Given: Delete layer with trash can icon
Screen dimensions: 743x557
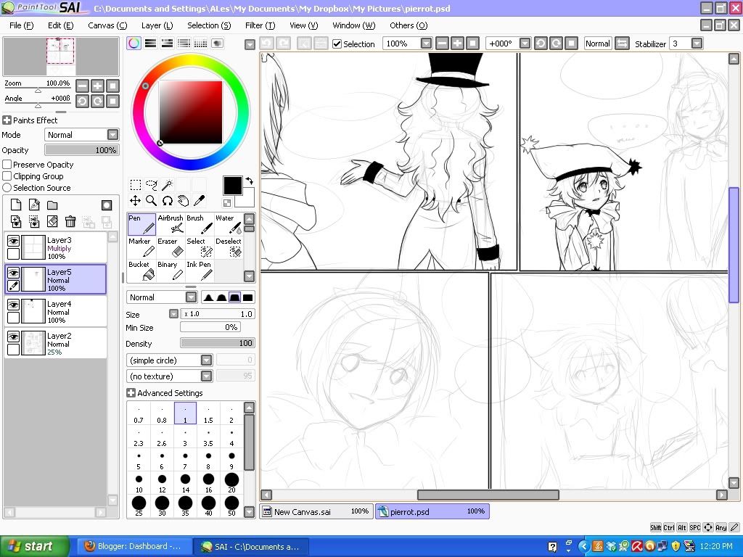Looking at the screenshot, I should pos(70,221).
